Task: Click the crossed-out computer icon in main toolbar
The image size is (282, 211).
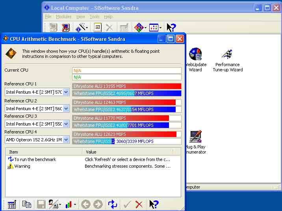Action: click(66, 28)
